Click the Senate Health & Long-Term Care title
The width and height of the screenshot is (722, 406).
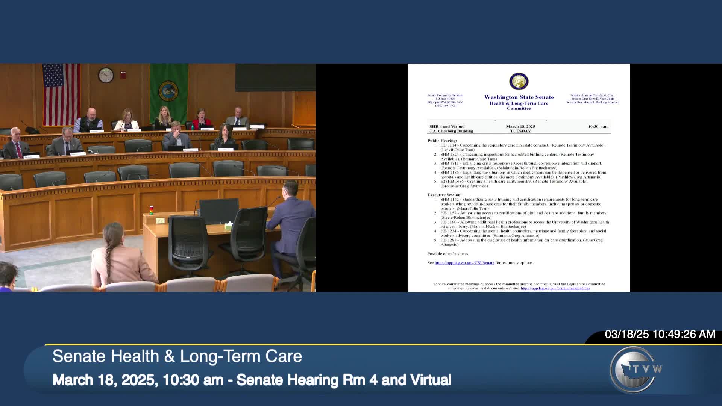tap(177, 356)
